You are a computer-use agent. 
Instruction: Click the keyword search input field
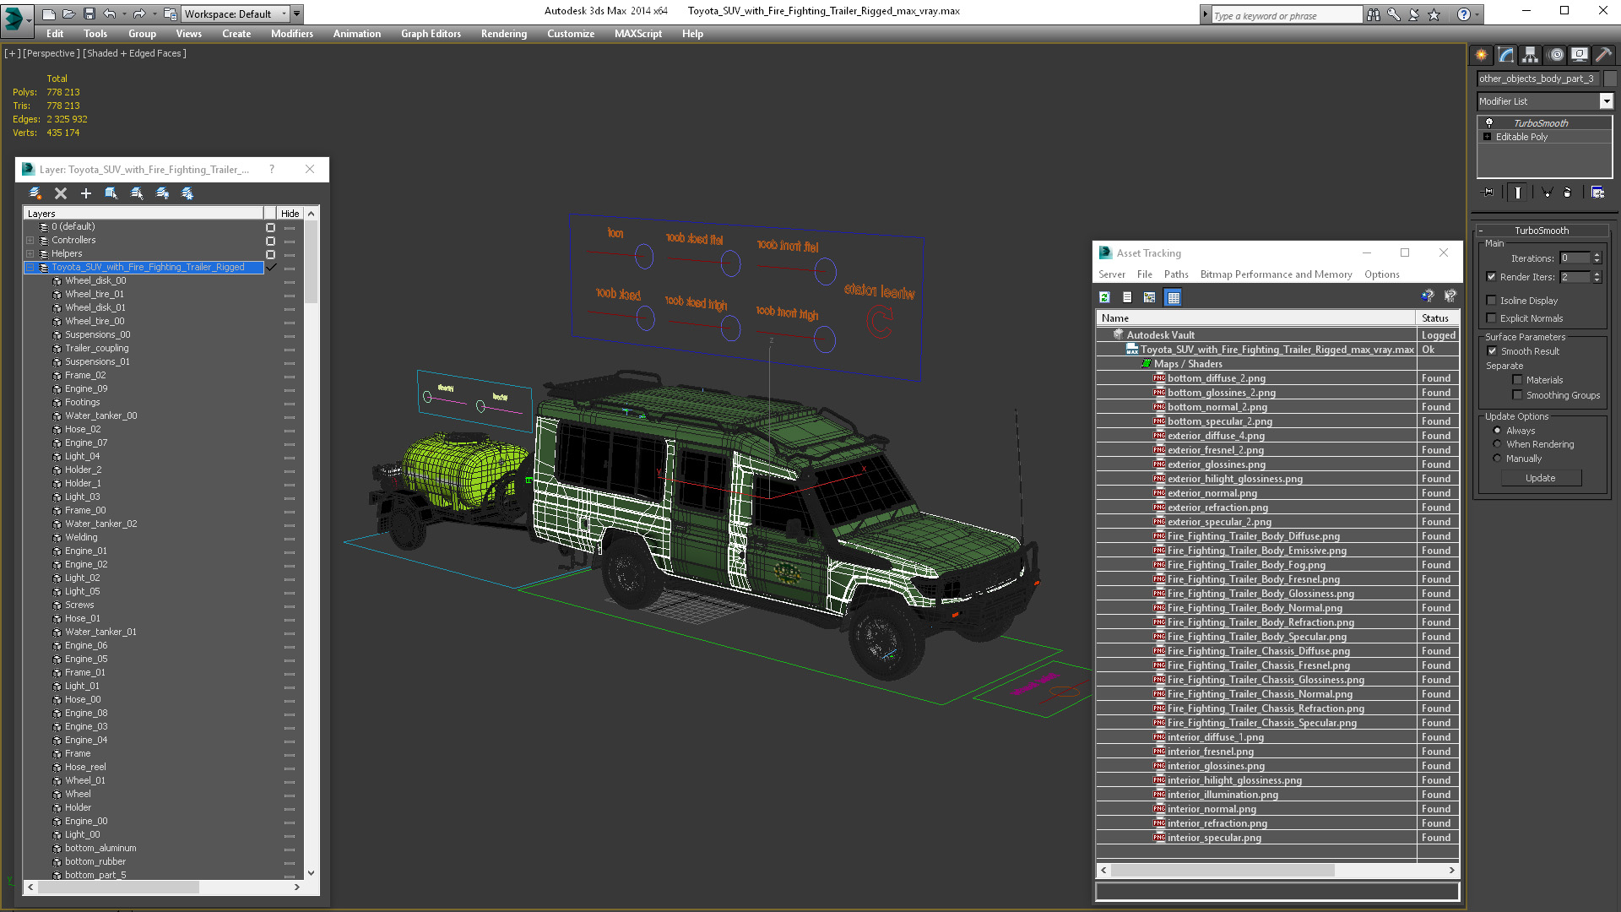tap(1287, 15)
